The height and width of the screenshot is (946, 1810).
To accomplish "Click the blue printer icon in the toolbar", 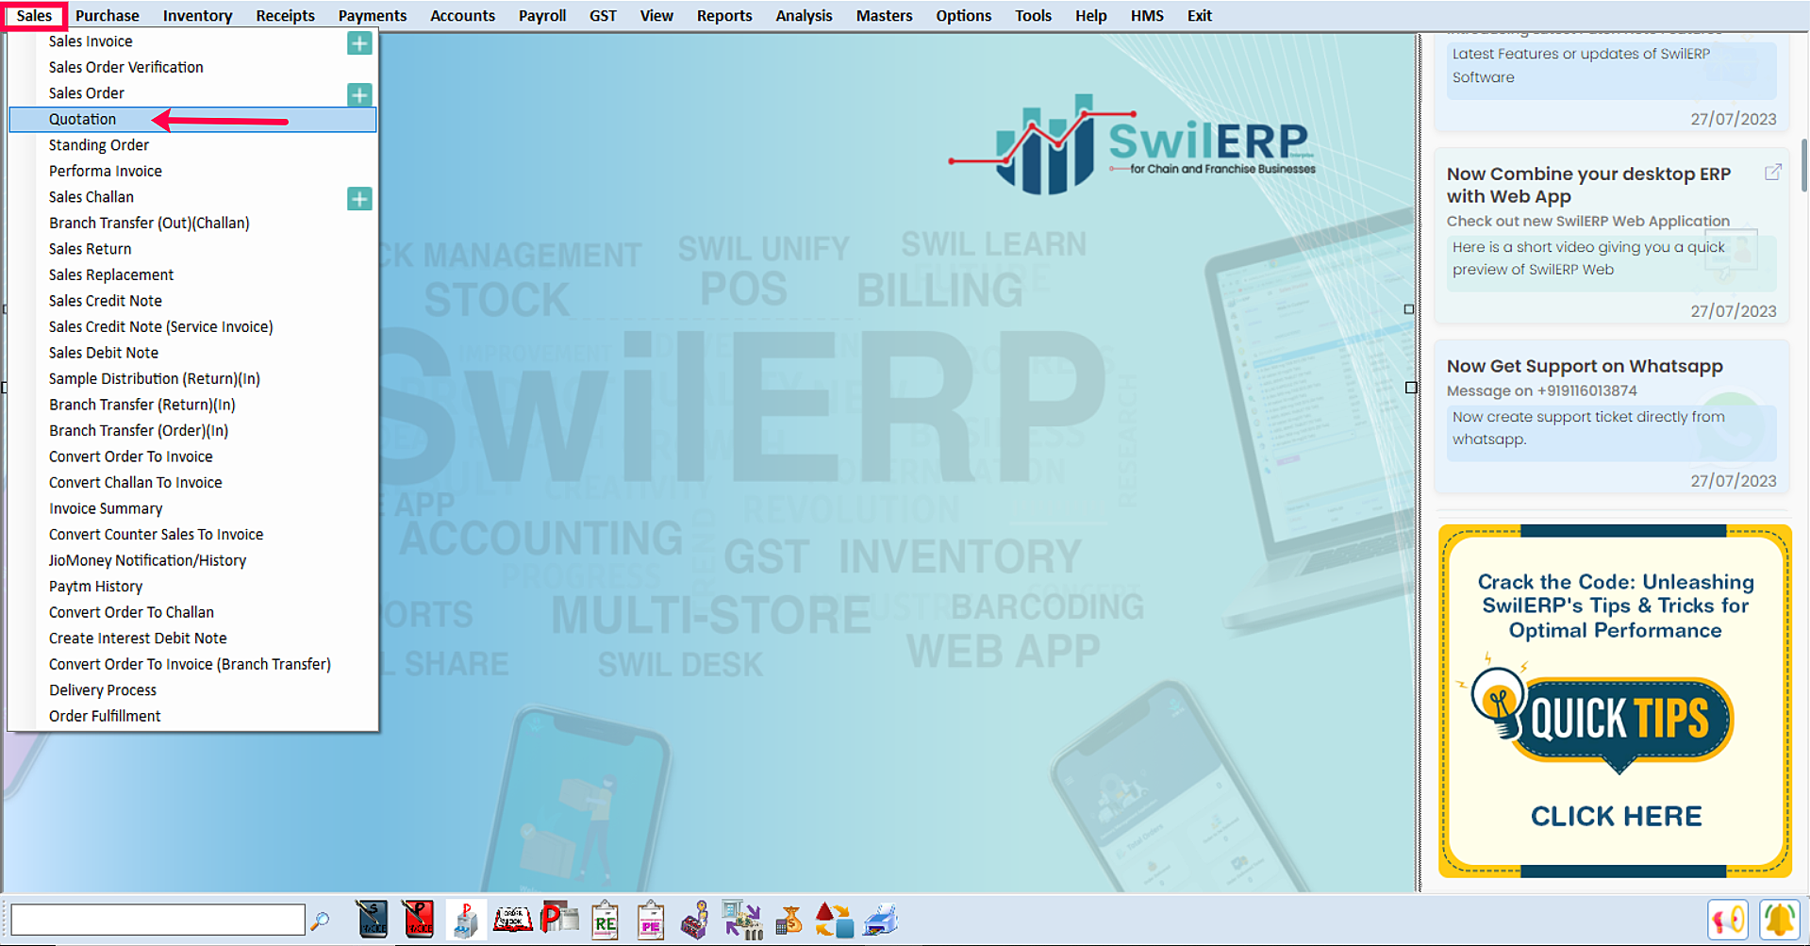I will tap(881, 921).
